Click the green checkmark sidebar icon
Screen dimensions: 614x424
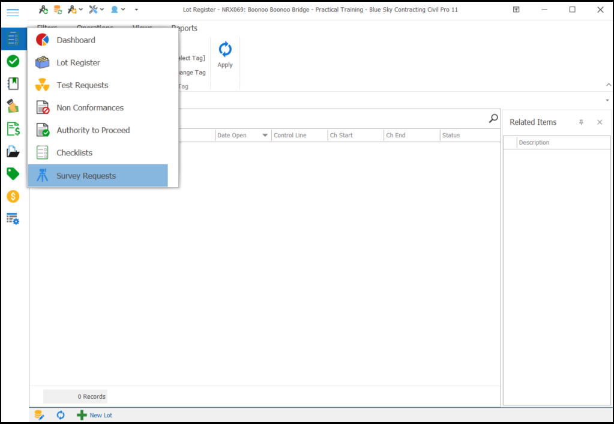pyautogui.click(x=13, y=61)
